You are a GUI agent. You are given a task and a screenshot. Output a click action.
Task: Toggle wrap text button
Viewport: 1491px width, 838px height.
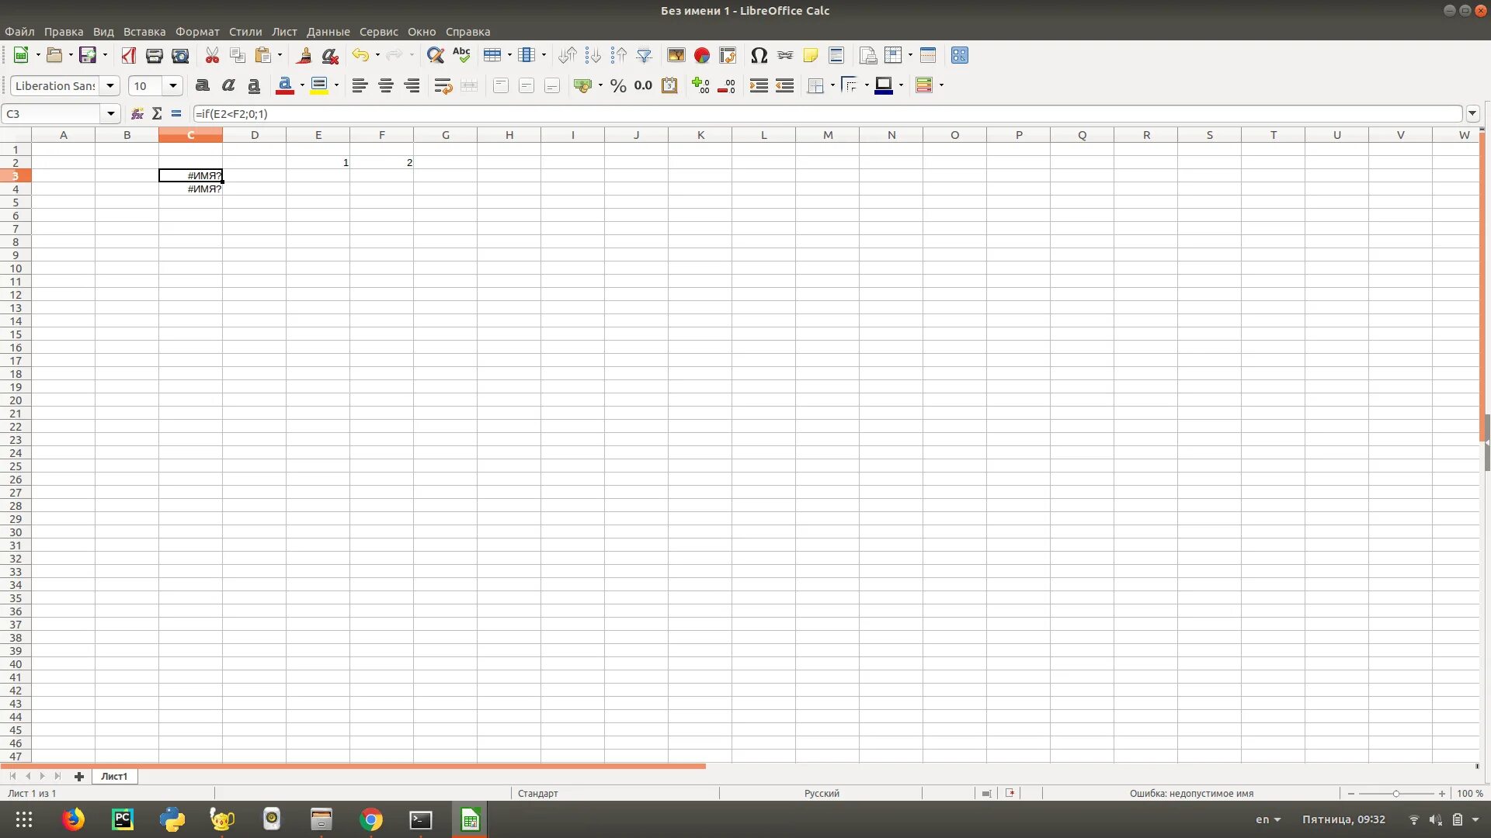pyautogui.click(x=443, y=86)
